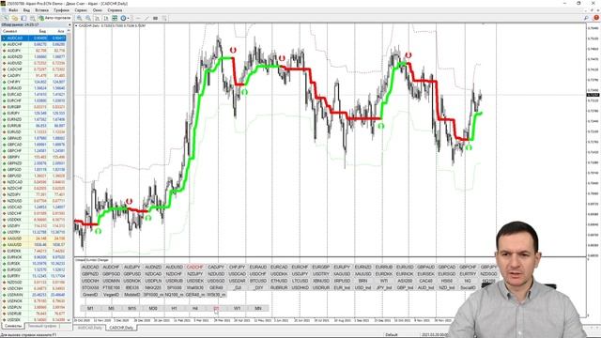601x338 pixels.
Task: Click the BTCUSD symbol changer button
Action: (x=258, y=281)
